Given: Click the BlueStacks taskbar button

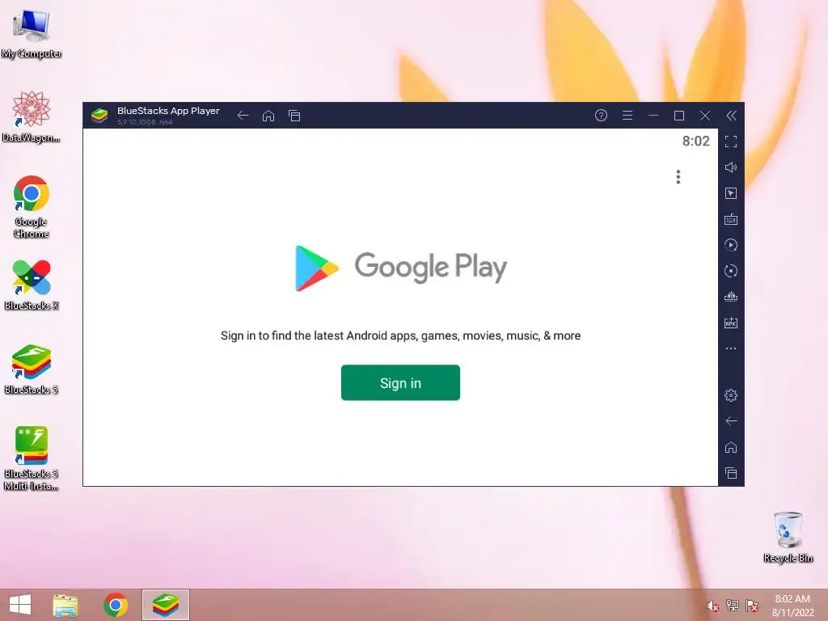Looking at the screenshot, I should click(x=166, y=605).
